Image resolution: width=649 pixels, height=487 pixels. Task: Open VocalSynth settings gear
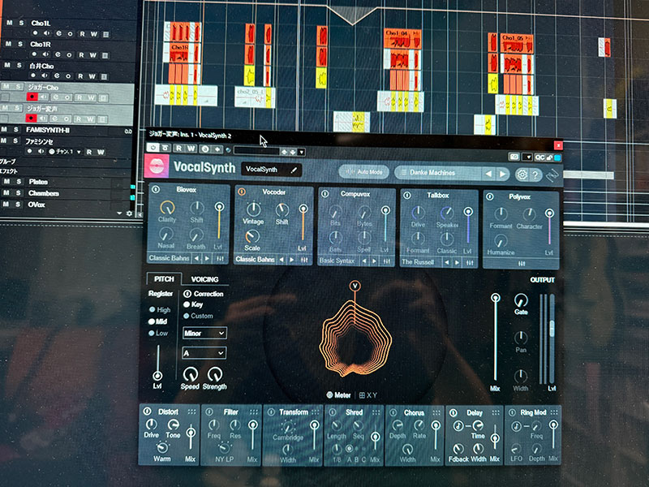(x=522, y=175)
